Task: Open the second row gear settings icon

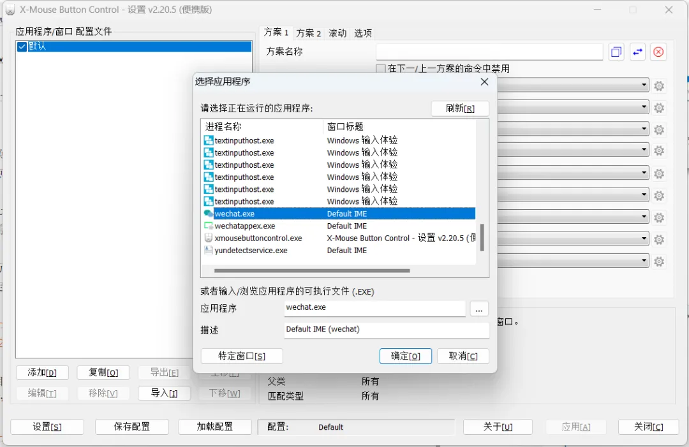Action: (x=658, y=108)
